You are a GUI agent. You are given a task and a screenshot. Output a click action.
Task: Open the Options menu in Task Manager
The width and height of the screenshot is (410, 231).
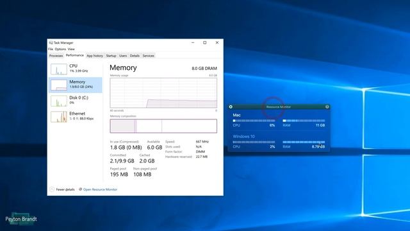click(60, 49)
